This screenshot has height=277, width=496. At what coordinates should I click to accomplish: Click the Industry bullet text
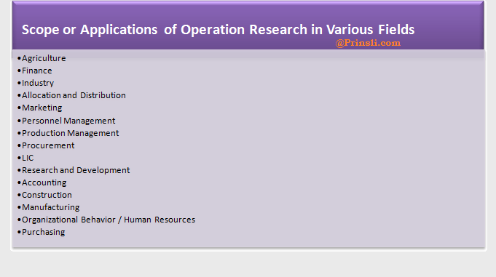(x=38, y=83)
